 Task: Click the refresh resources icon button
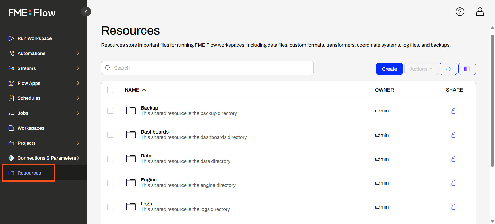pyautogui.click(x=448, y=69)
